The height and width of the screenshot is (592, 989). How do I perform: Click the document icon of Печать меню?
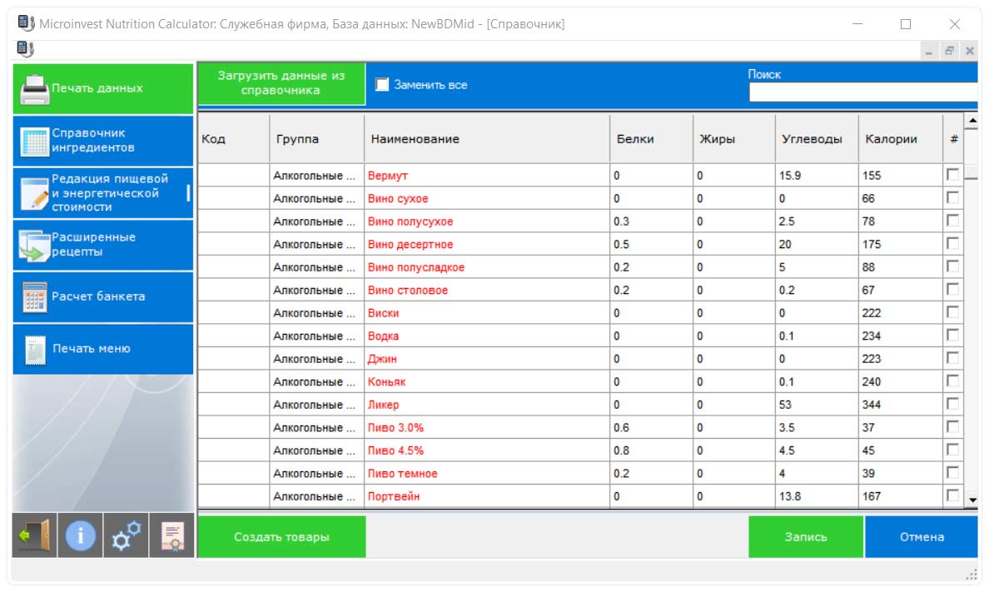click(35, 350)
